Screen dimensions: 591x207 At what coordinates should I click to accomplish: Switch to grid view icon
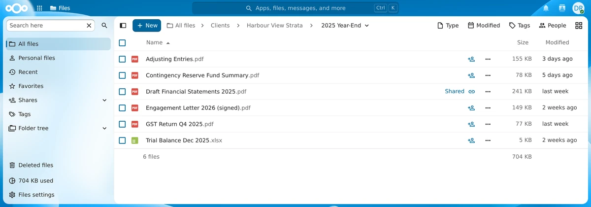(x=578, y=25)
